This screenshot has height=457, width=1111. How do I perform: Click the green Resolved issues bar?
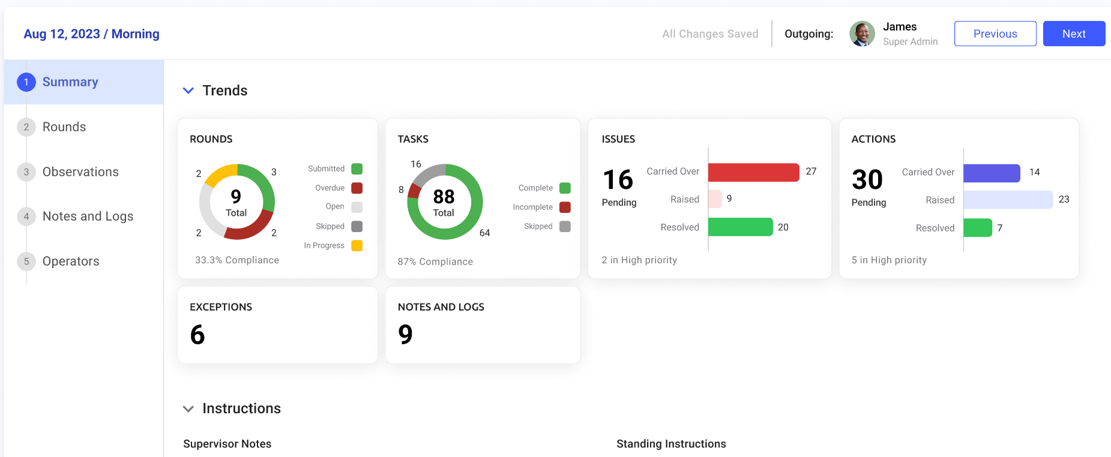coord(740,227)
